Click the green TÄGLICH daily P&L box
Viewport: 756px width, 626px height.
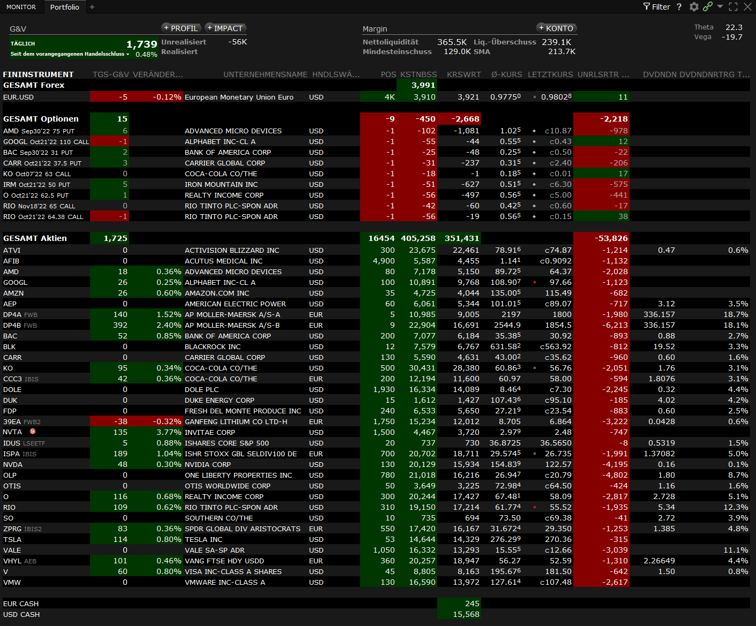coord(84,48)
